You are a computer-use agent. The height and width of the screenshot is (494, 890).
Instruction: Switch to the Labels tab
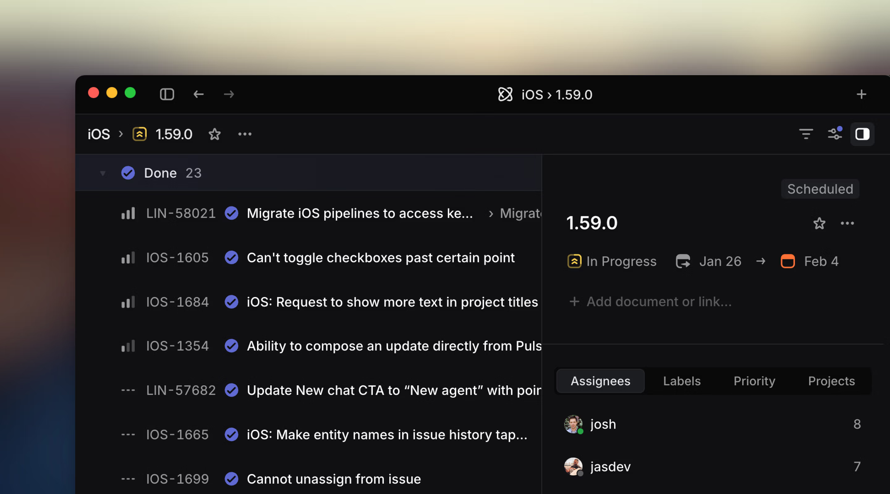pyautogui.click(x=682, y=381)
